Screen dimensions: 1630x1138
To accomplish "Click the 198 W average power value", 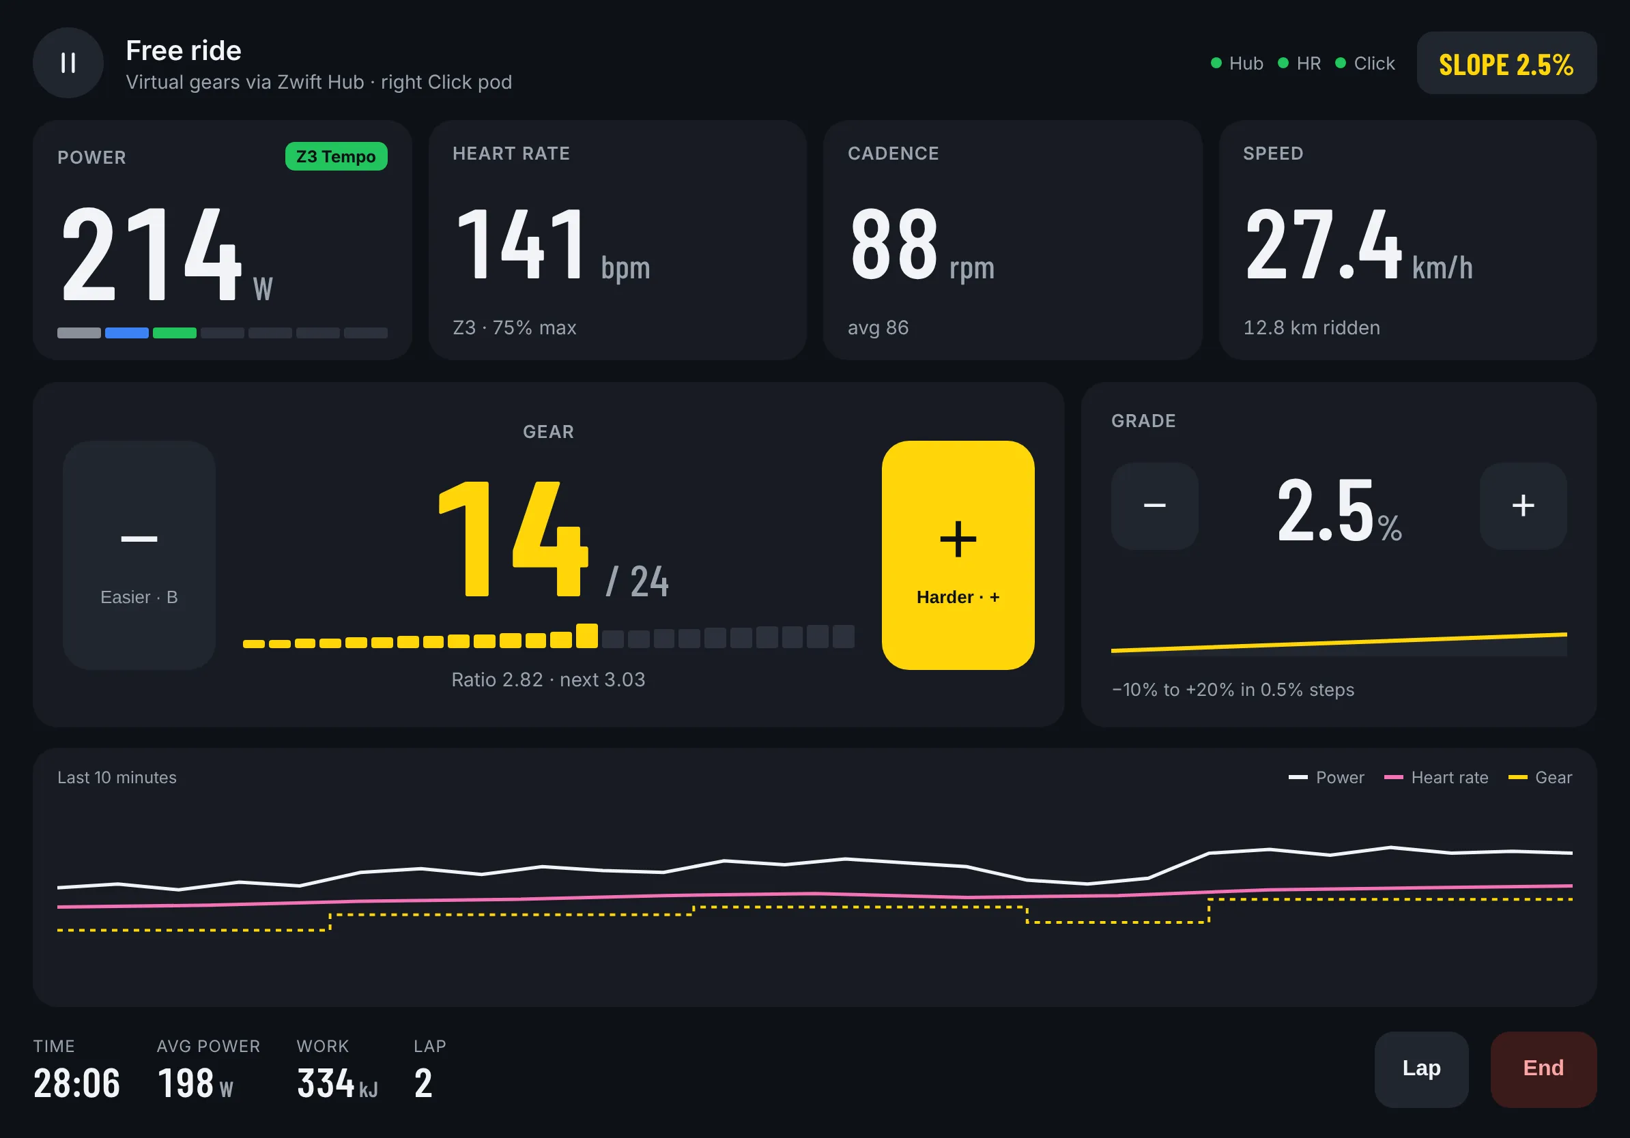I will click(195, 1083).
